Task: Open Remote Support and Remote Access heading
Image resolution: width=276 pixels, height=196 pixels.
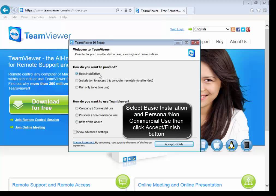Action: pos(51,185)
